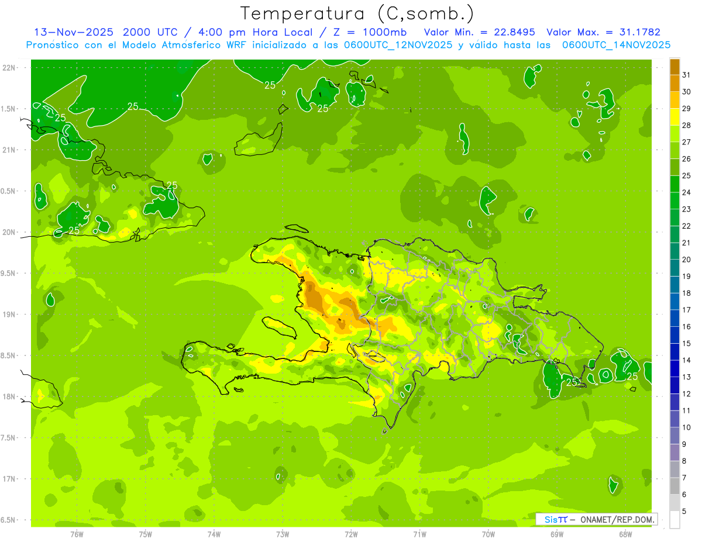Image resolution: width=702 pixels, height=542 pixels.
Task: Pick the green swatch between 24 and 25
Action: [675, 184]
